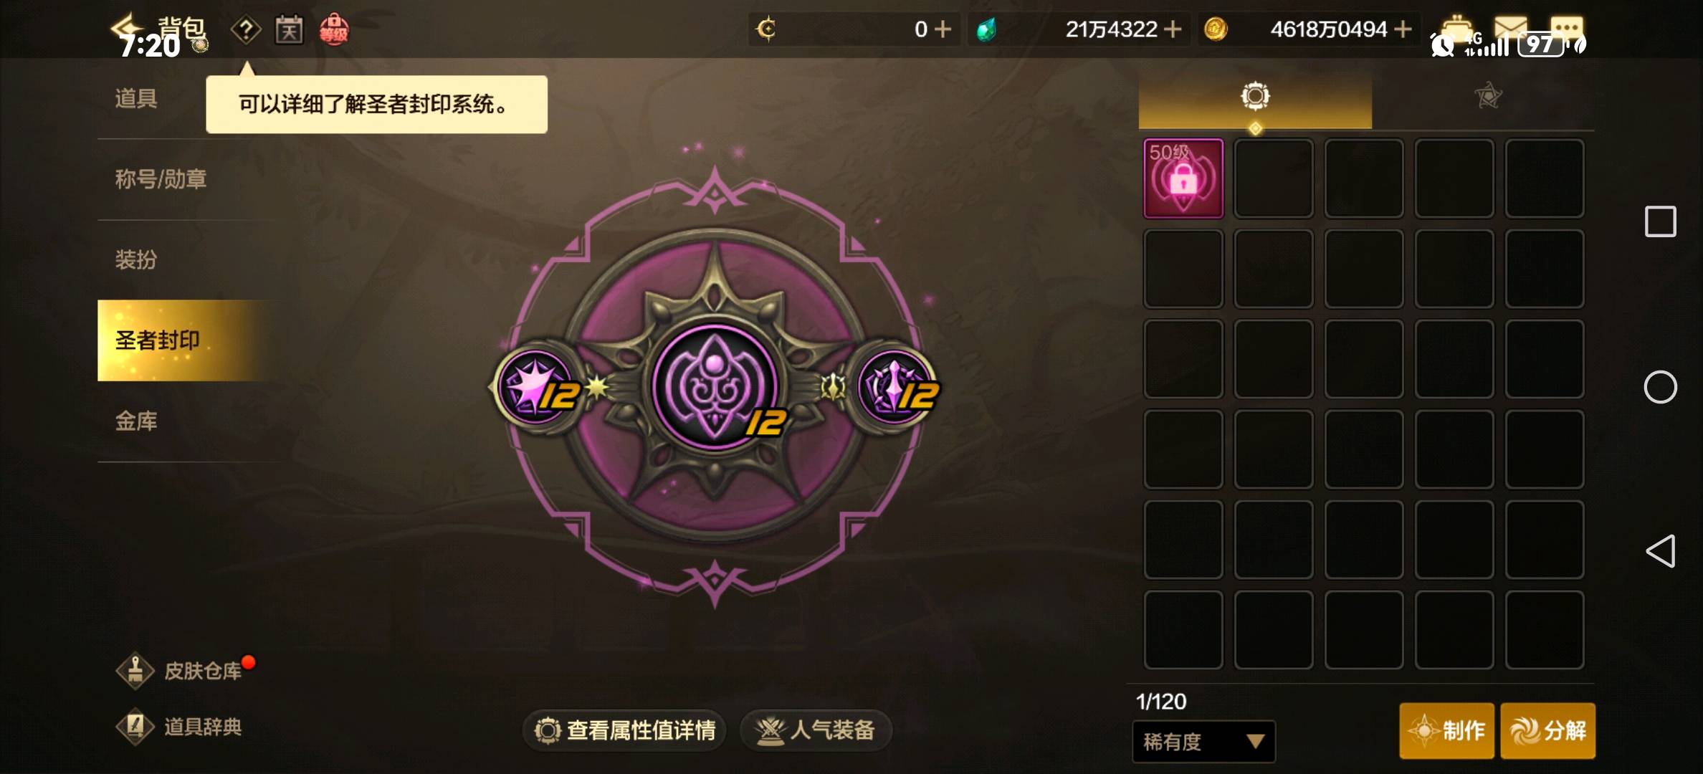Viewport: 1703px width, 774px height.
Task: Tap the red level-up bag icon
Action: (x=334, y=30)
